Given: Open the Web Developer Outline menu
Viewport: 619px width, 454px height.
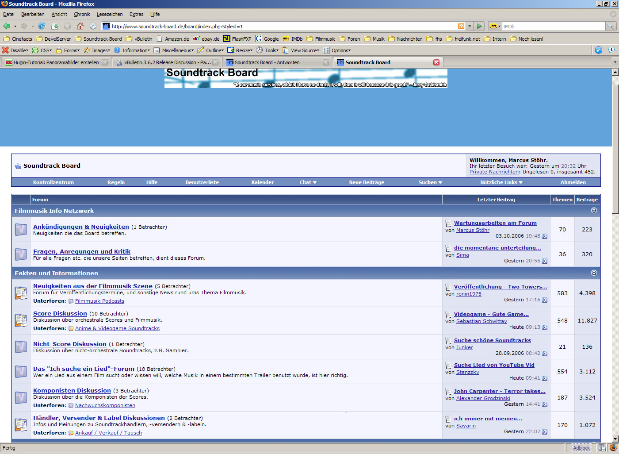Looking at the screenshot, I should point(210,50).
